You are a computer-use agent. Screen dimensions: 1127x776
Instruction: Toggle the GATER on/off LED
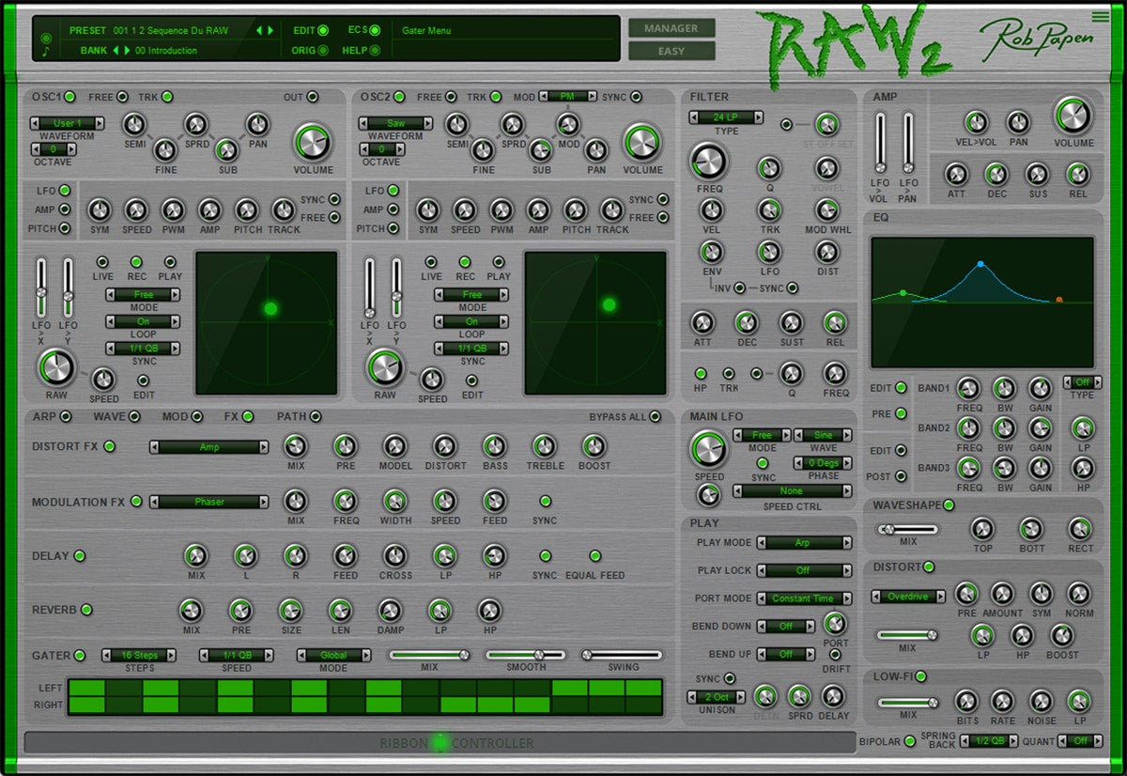[79, 655]
